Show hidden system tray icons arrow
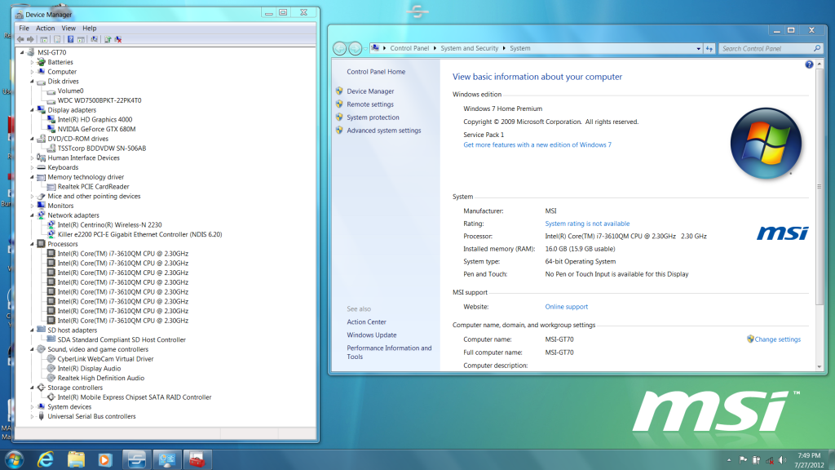The width and height of the screenshot is (835, 470). tap(729, 460)
